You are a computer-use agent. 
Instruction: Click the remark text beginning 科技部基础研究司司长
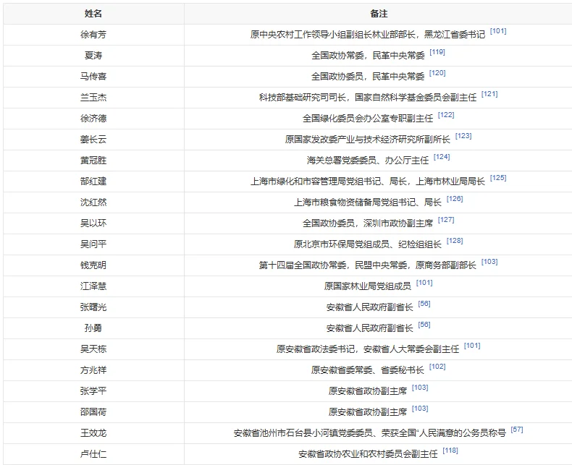coord(368,98)
